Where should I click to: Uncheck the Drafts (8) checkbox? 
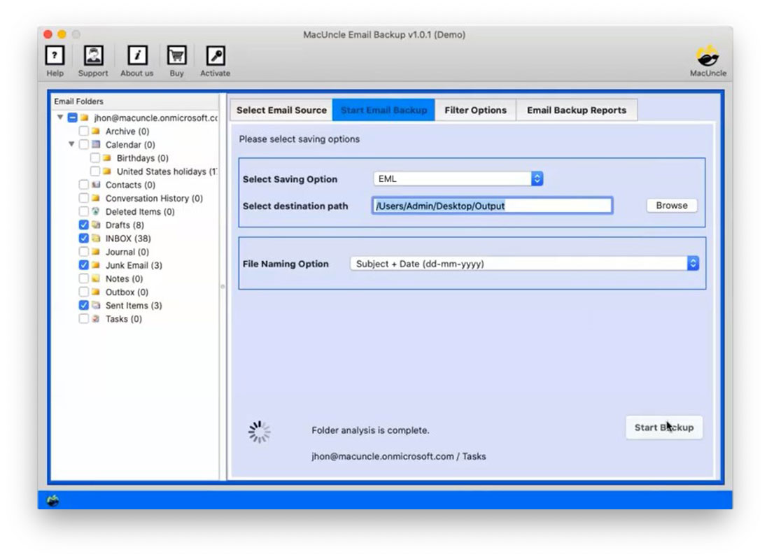[84, 225]
